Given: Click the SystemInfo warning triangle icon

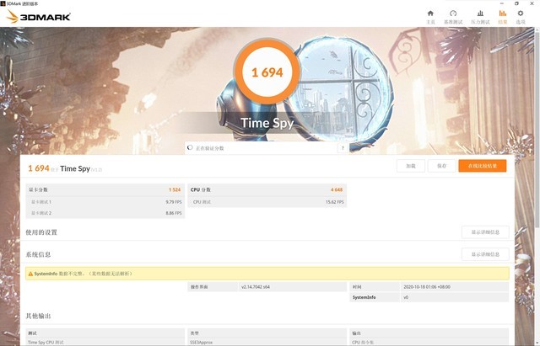Looking at the screenshot, I should click(x=30, y=274).
